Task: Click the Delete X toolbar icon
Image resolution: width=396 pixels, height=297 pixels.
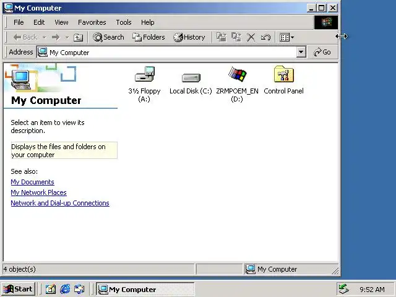Action: pyautogui.click(x=251, y=37)
